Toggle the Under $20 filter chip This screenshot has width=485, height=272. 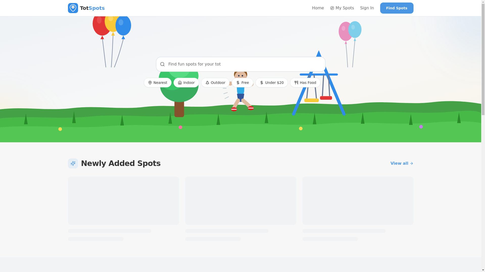coord(272,83)
